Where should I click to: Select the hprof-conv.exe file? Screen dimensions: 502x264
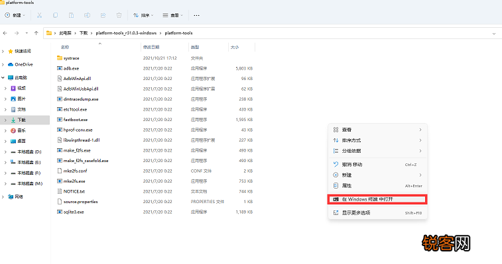(75, 130)
